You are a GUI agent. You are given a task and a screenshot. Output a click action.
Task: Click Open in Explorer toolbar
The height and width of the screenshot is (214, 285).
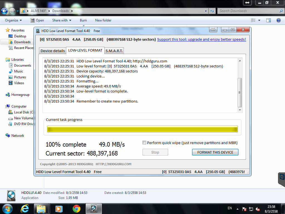click(x=38, y=20)
